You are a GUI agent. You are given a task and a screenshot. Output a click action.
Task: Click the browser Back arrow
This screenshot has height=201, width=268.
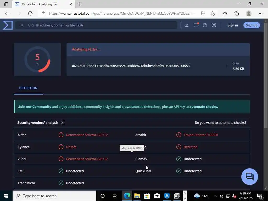(7, 13)
